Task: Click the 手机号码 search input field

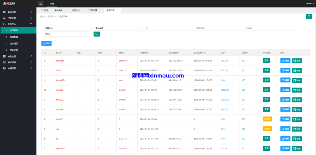Action: [219, 28]
